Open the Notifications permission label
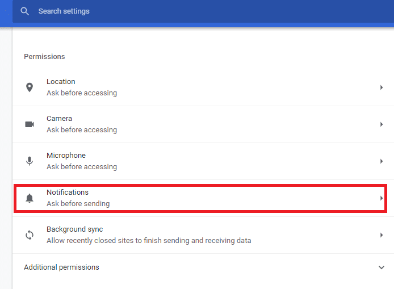 coord(68,192)
